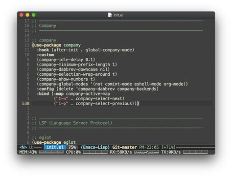Close the Emacs window with red button

point(22,15)
